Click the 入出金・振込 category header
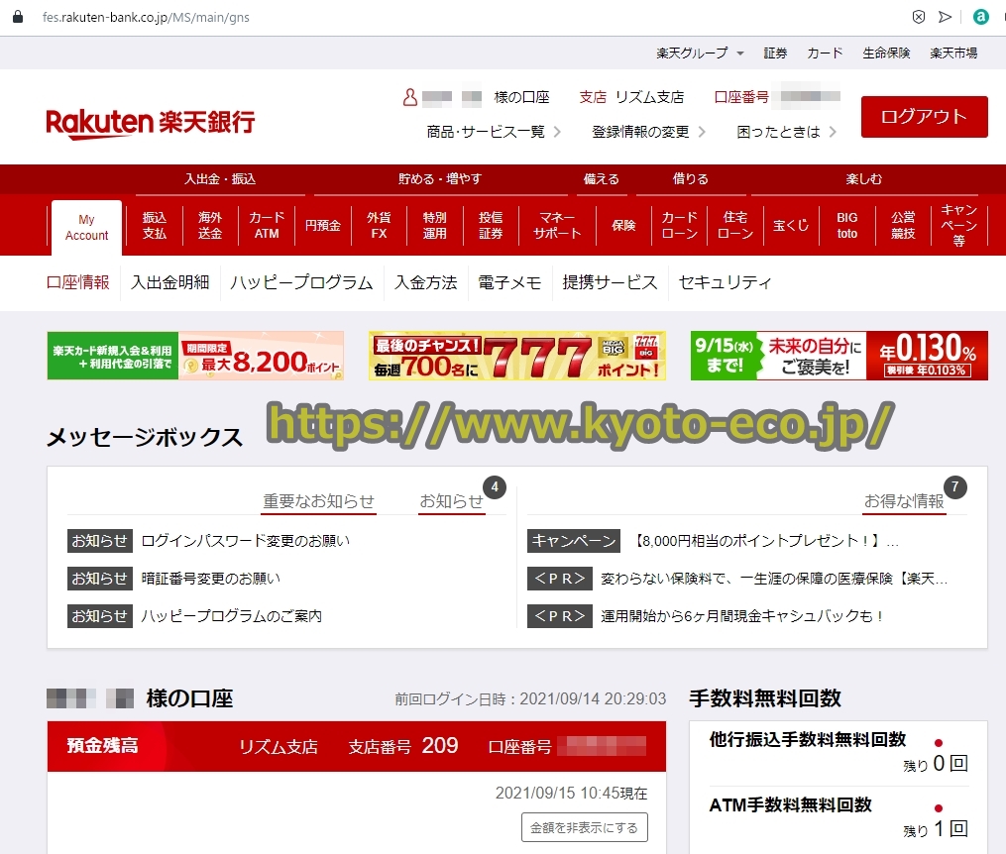 click(220, 179)
